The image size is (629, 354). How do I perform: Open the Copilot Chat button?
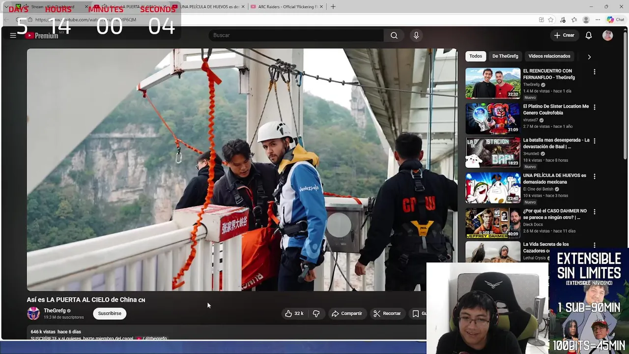(615, 20)
